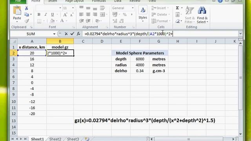Switch to the Data tab
251x141 pixels.
tap(118, 1)
